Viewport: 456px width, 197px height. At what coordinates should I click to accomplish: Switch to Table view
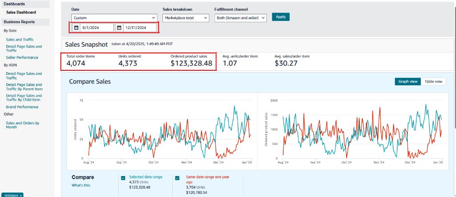click(x=433, y=82)
